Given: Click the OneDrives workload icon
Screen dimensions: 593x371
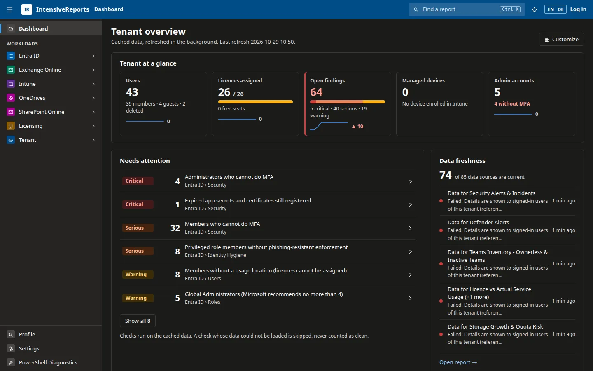Looking at the screenshot, I should point(11,98).
